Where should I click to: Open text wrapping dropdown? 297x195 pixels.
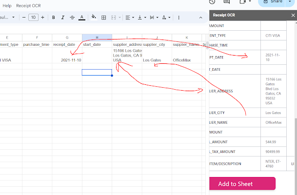(154, 18)
